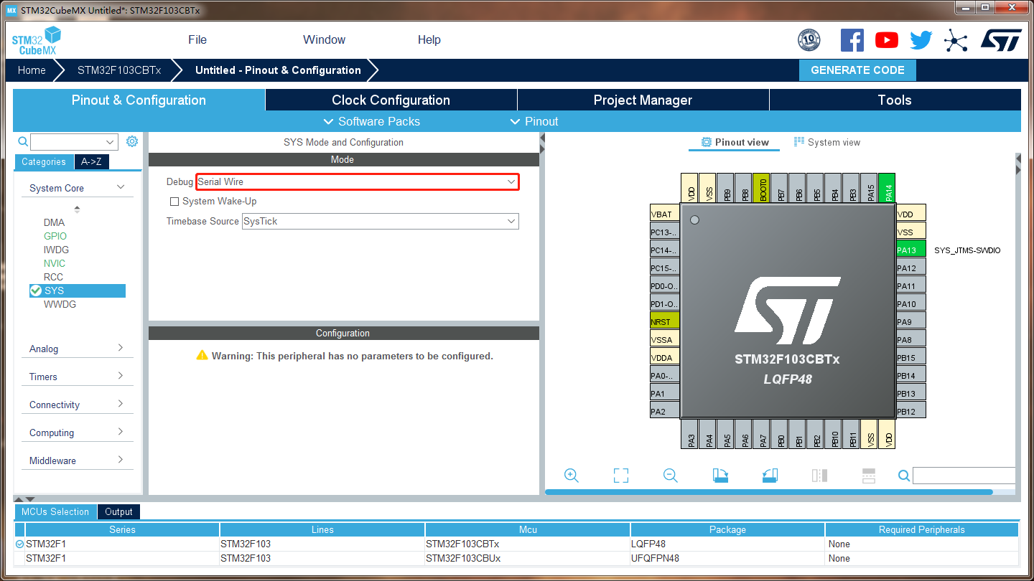This screenshot has height=581, width=1034.
Task: Go to Home breadcrumb
Action: [32, 70]
